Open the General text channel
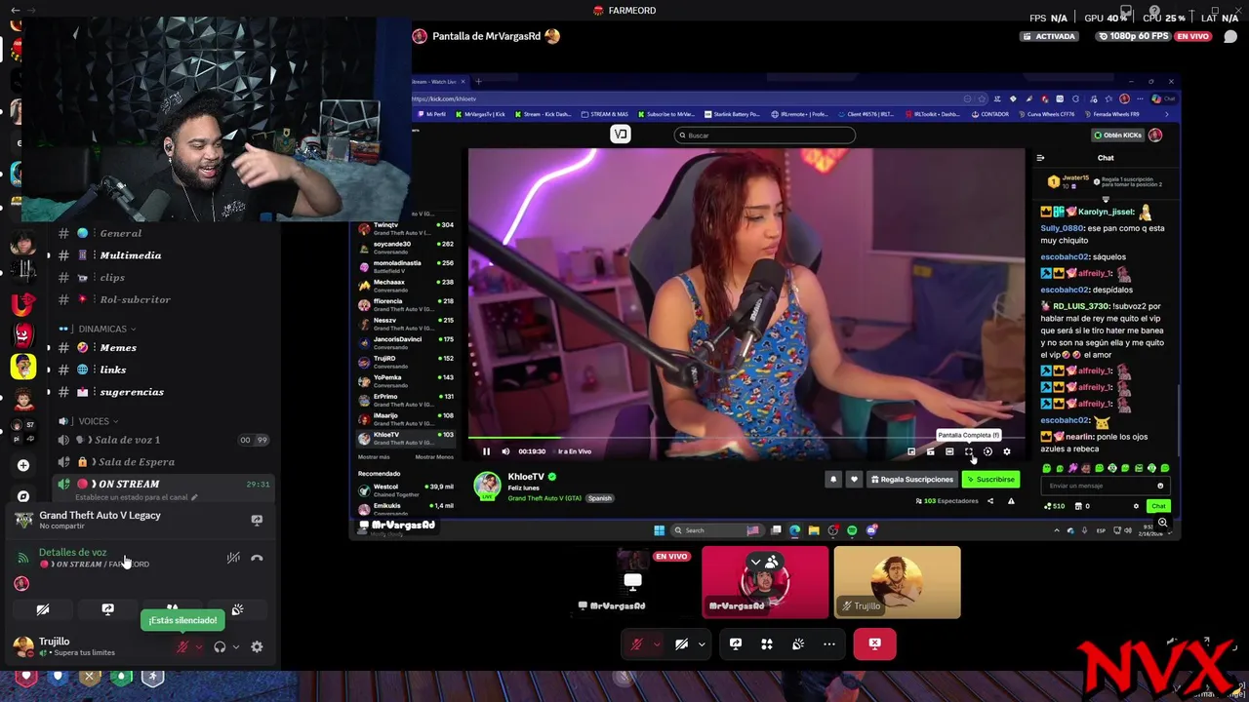This screenshot has height=702, width=1249. click(x=161, y=233)
